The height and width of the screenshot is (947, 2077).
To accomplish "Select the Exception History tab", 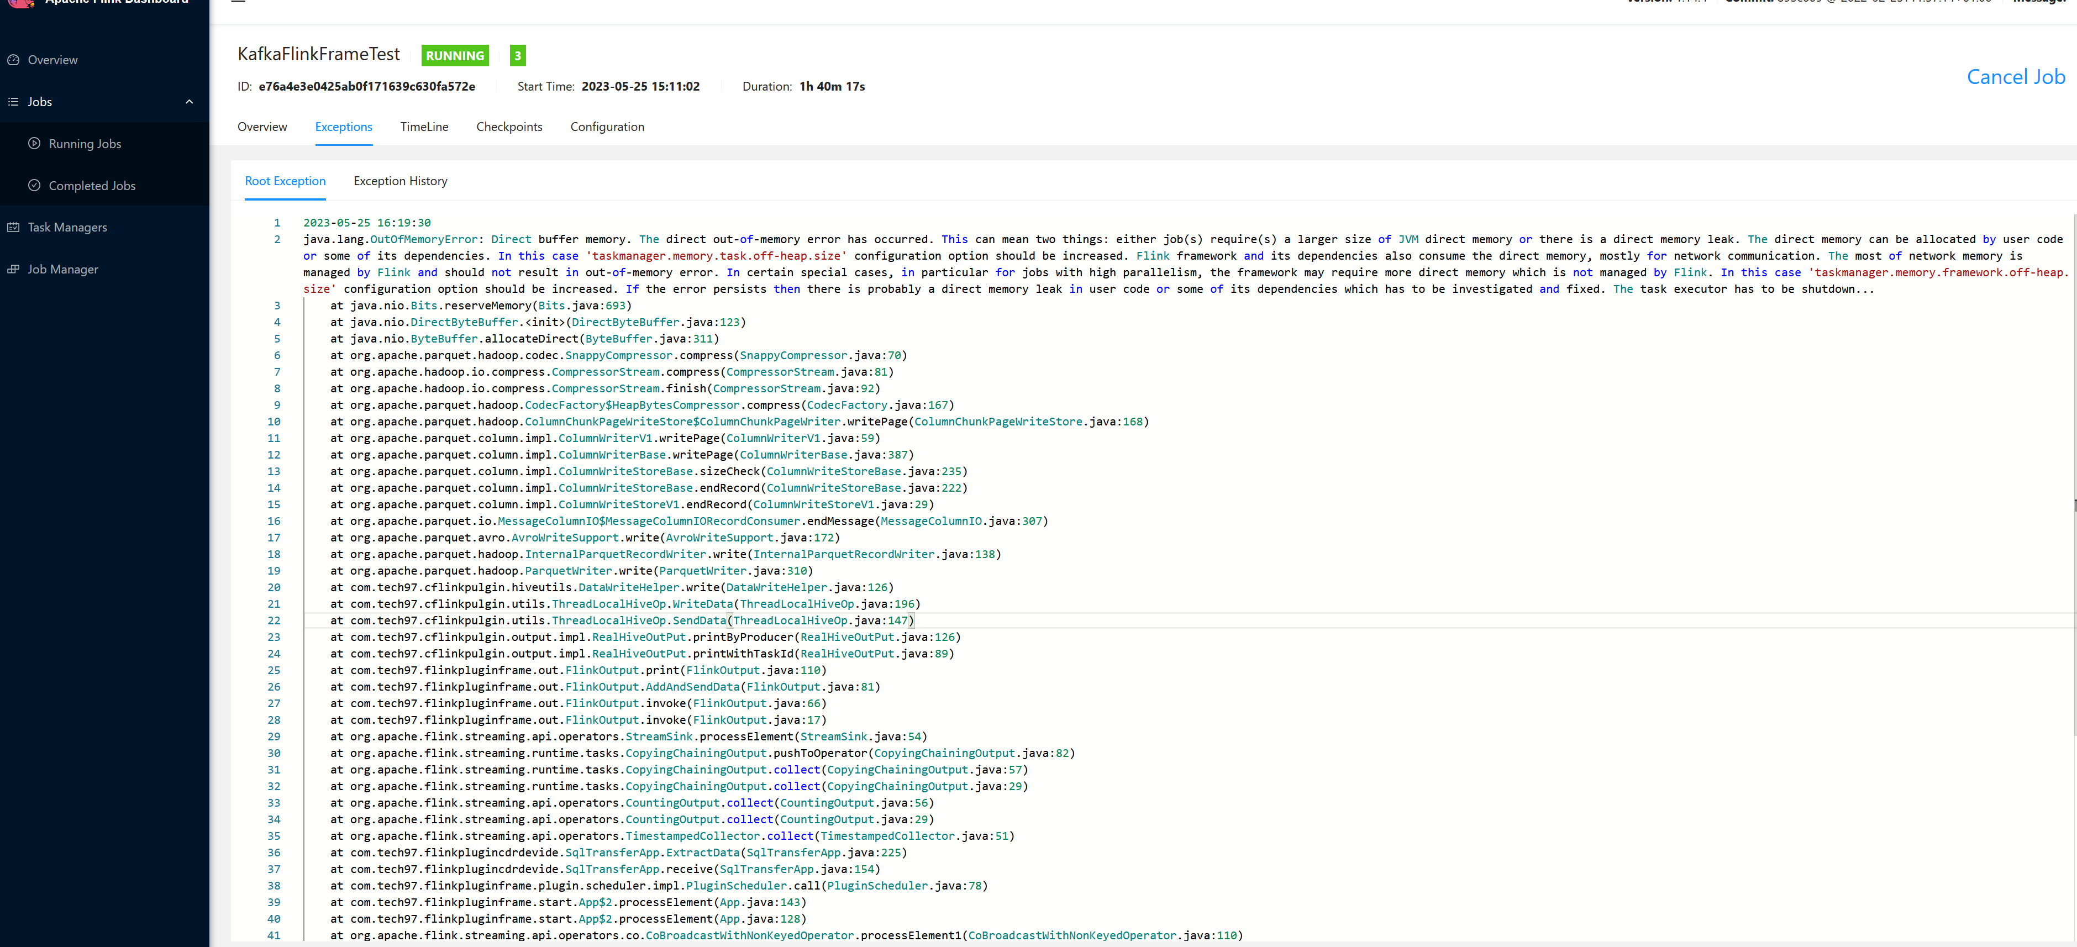I will pyautogui.click(x=400, y=181).
